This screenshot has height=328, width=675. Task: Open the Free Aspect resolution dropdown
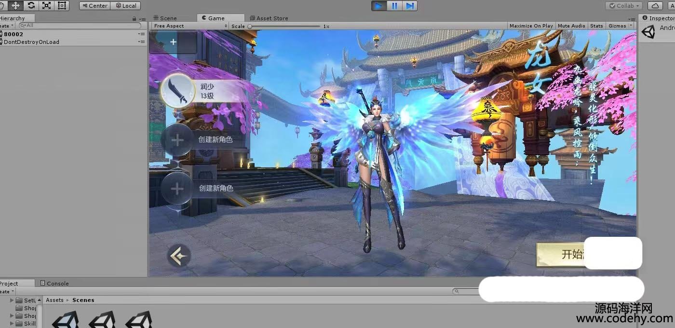tap(189, 26)
